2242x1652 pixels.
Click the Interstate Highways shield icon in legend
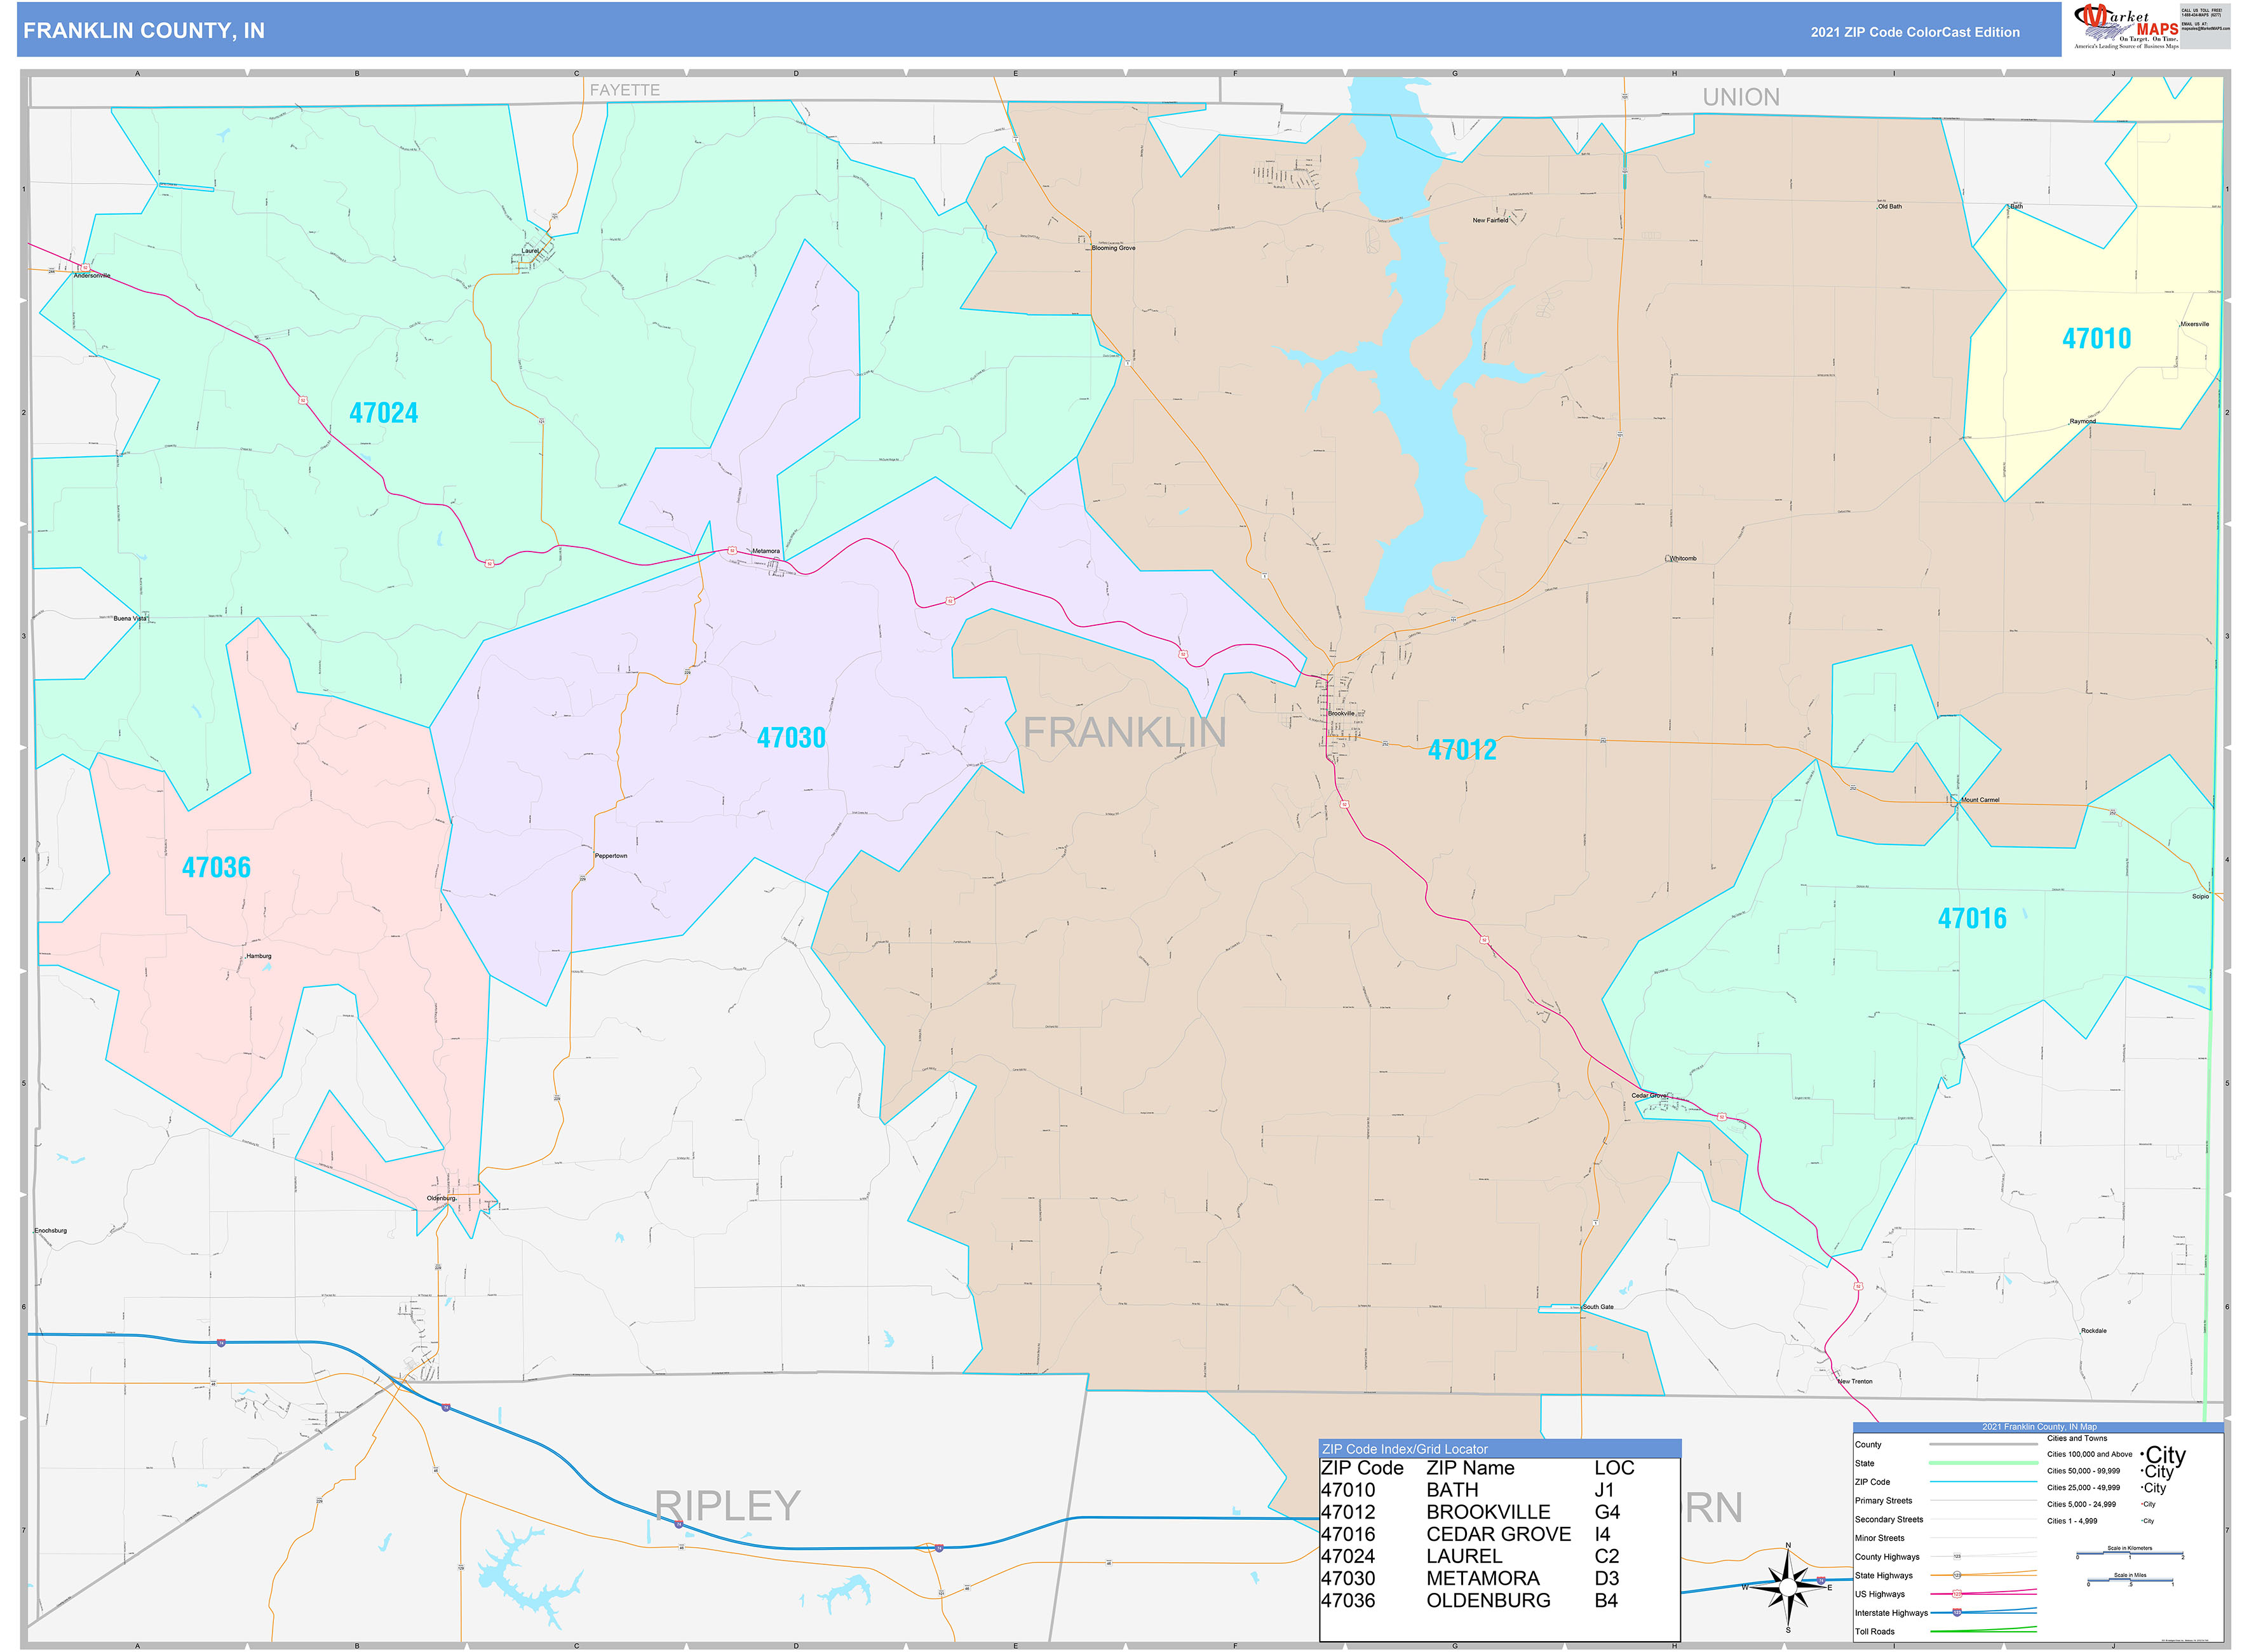[1958, 1613]
